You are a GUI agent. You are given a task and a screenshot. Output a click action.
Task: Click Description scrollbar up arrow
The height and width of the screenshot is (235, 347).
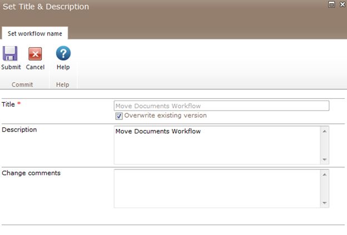pyautogui.click(x=324, y=131)
